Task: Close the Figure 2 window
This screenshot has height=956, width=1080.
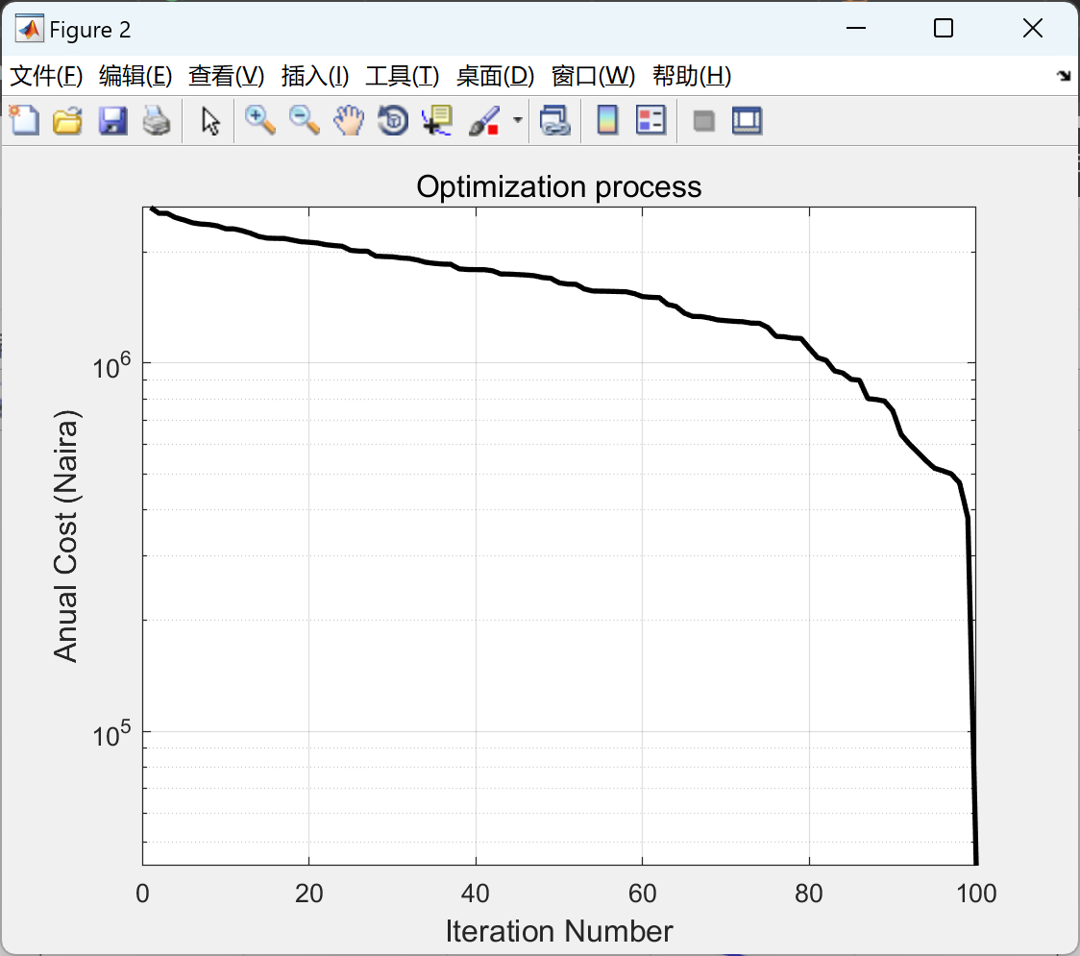Action: 1033,28
